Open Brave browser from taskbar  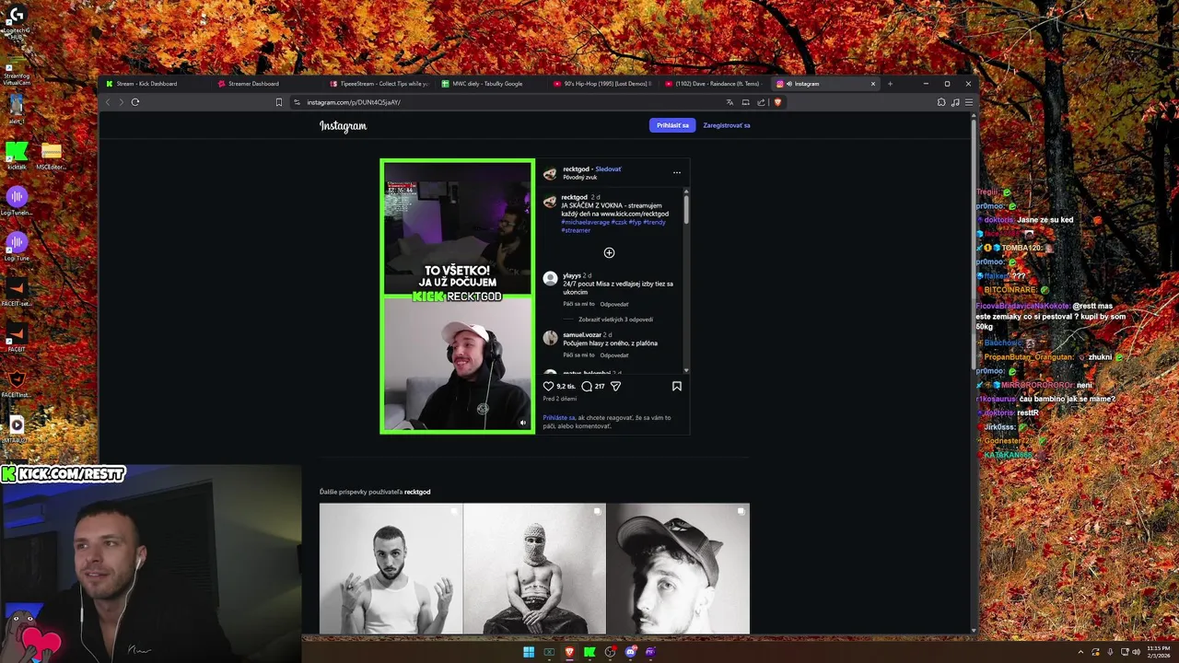click(x=569, y=652)
